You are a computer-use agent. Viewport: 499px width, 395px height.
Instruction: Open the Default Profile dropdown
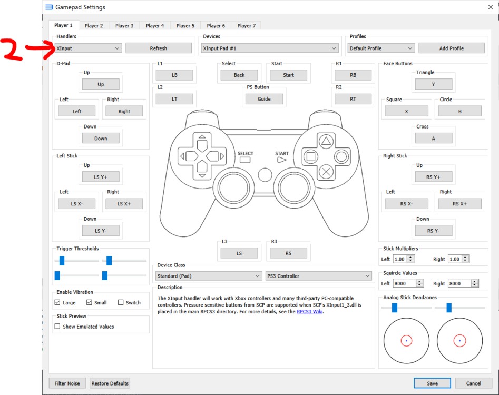[x=381, y=48]
